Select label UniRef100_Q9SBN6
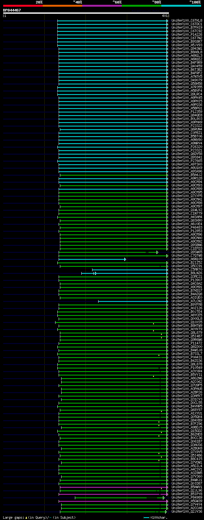Screen dimensions: 204x520 click(187, 245)
